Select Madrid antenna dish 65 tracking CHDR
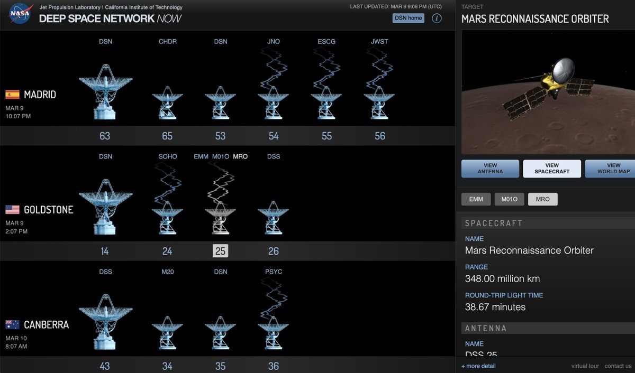The width and height of the screenshot is (635, 373). [167, 102]
